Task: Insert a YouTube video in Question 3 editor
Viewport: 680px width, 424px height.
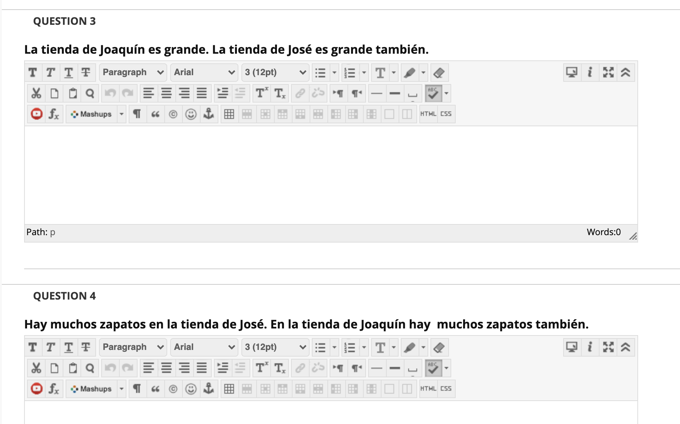Action: pos(36,114)
